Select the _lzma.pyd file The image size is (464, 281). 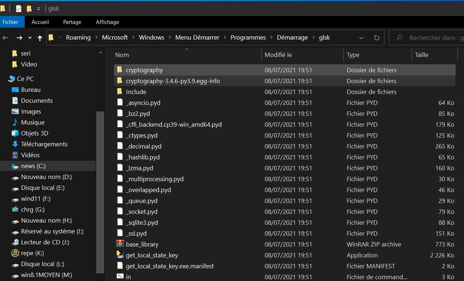coord(139,168)
